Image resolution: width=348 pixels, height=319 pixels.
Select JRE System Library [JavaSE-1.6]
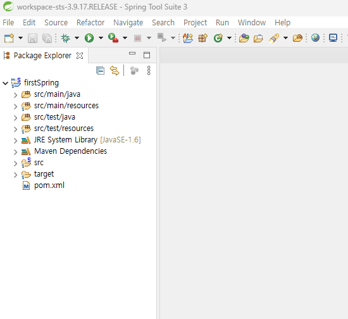[87, 140]
